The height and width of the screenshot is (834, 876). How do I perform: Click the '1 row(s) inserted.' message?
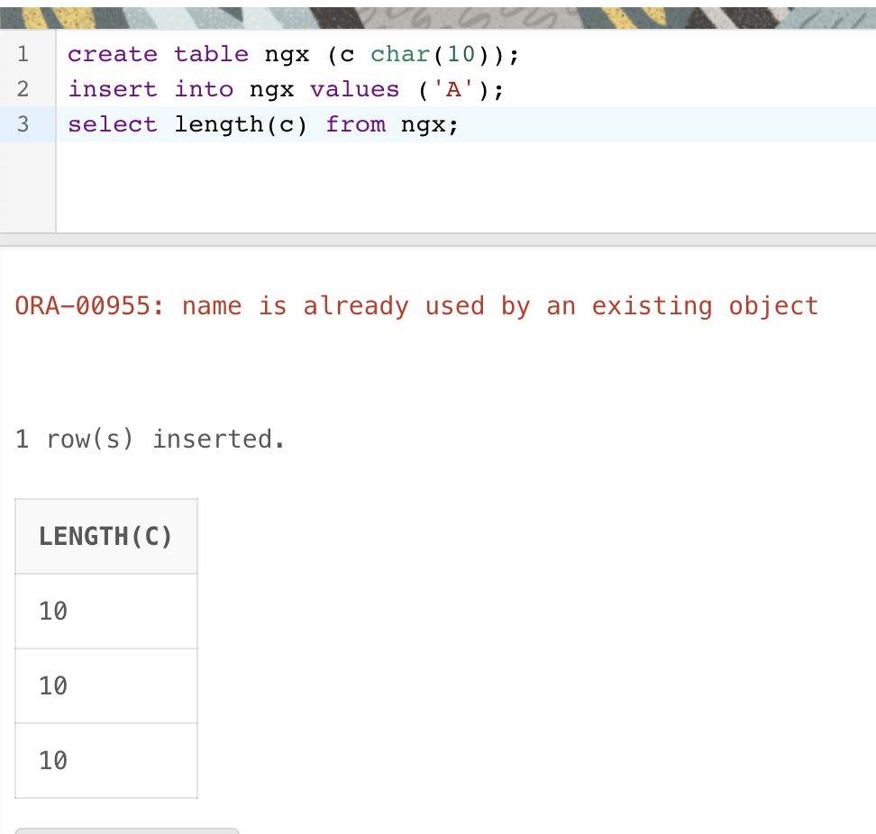coord(151,440)
